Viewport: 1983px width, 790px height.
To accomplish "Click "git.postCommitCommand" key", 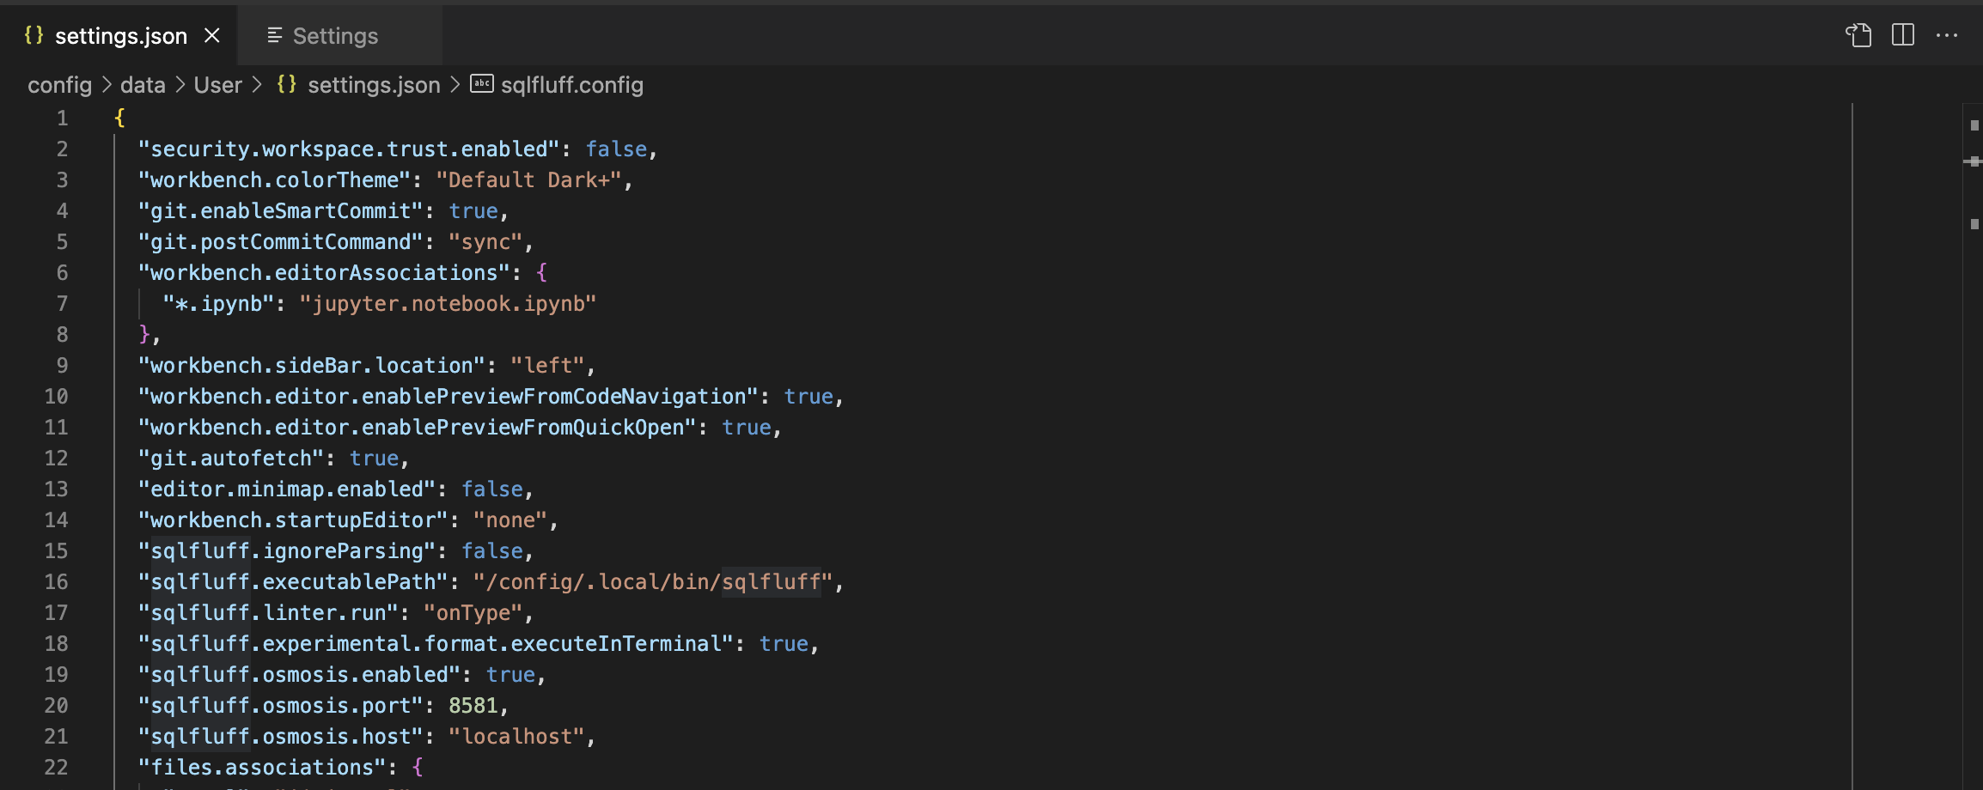I will click(x=281, y=241).
